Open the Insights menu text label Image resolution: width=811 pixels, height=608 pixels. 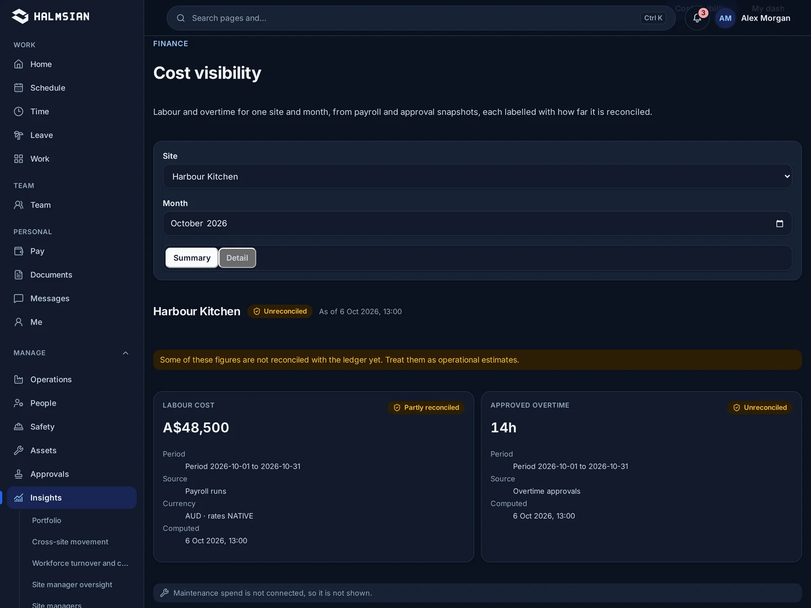click(46, 498)
